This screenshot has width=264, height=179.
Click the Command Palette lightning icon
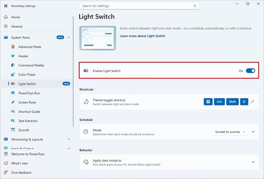[x=13, y=65]
